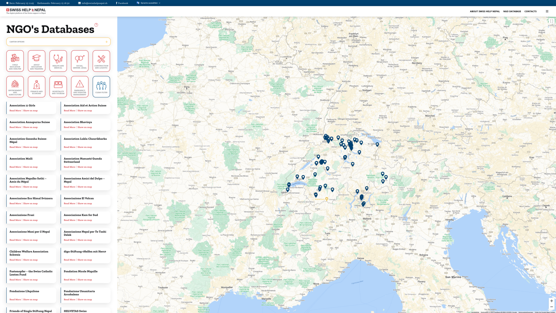Choose the Construction and Logistic filter
Screen dimensions: 556x313
(x=101, y=61)
